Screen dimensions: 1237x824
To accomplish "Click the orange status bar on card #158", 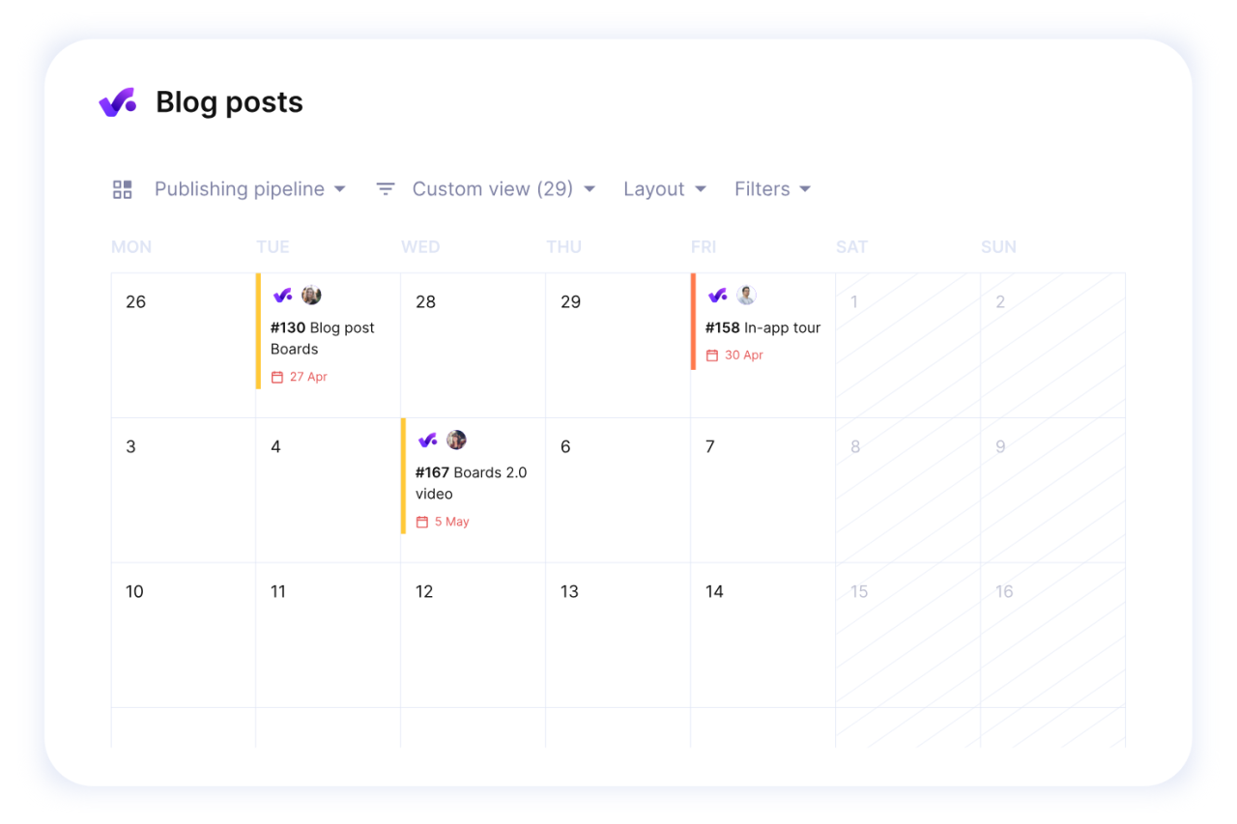I will [693, 321].
